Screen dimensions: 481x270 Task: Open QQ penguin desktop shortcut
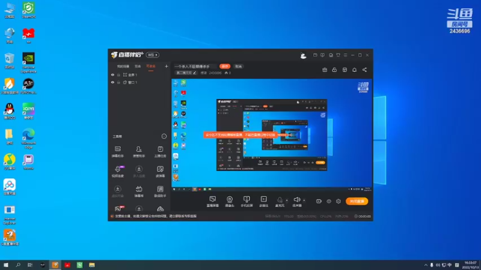tap(10, 111)
